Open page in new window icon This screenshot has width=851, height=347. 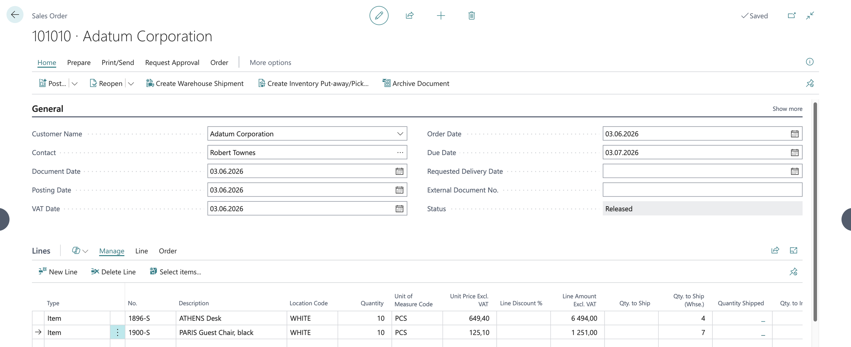pos(792,16)
